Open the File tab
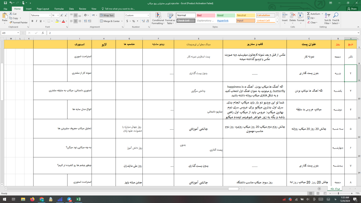This screenshot has height=203, width=361. (x=6, y=9)
